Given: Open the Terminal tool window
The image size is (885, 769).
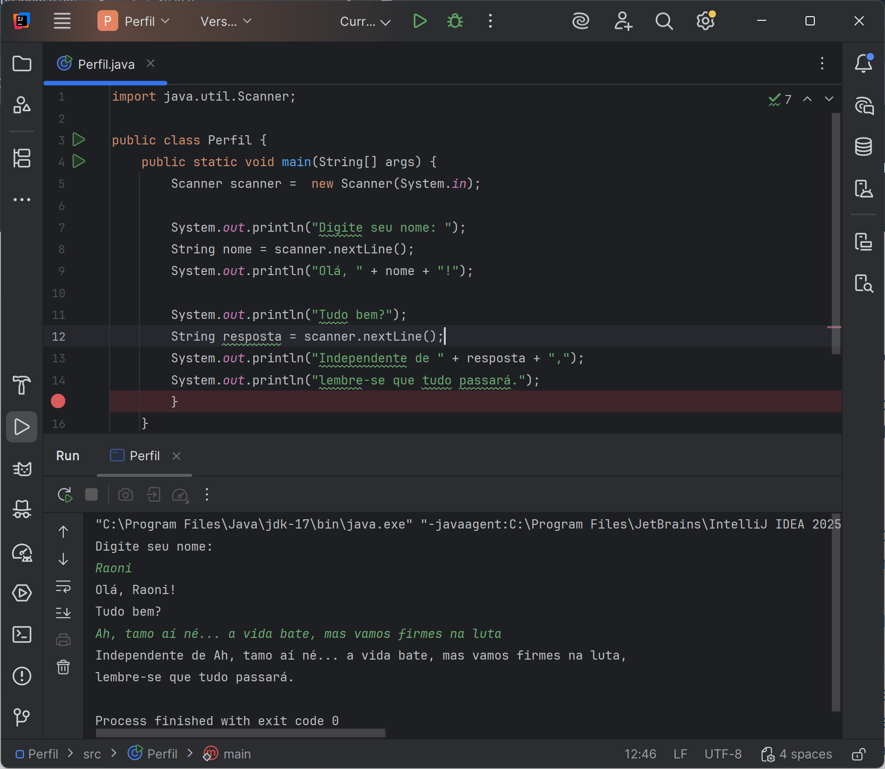Looking at the screenshot, I should click(22, 635).
